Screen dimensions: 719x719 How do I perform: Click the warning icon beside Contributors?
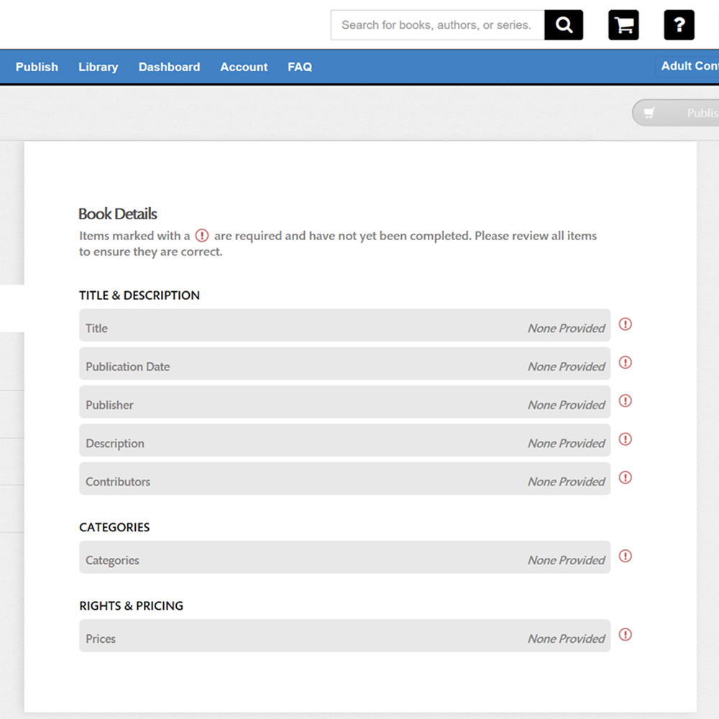(x=626, y=477)
